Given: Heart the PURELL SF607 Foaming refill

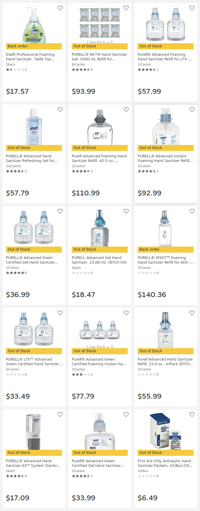Looking at the screenshot, I should [x=192, y=211].
